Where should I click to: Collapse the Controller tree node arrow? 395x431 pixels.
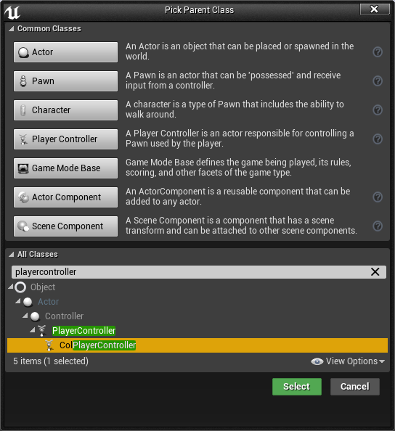25,316
